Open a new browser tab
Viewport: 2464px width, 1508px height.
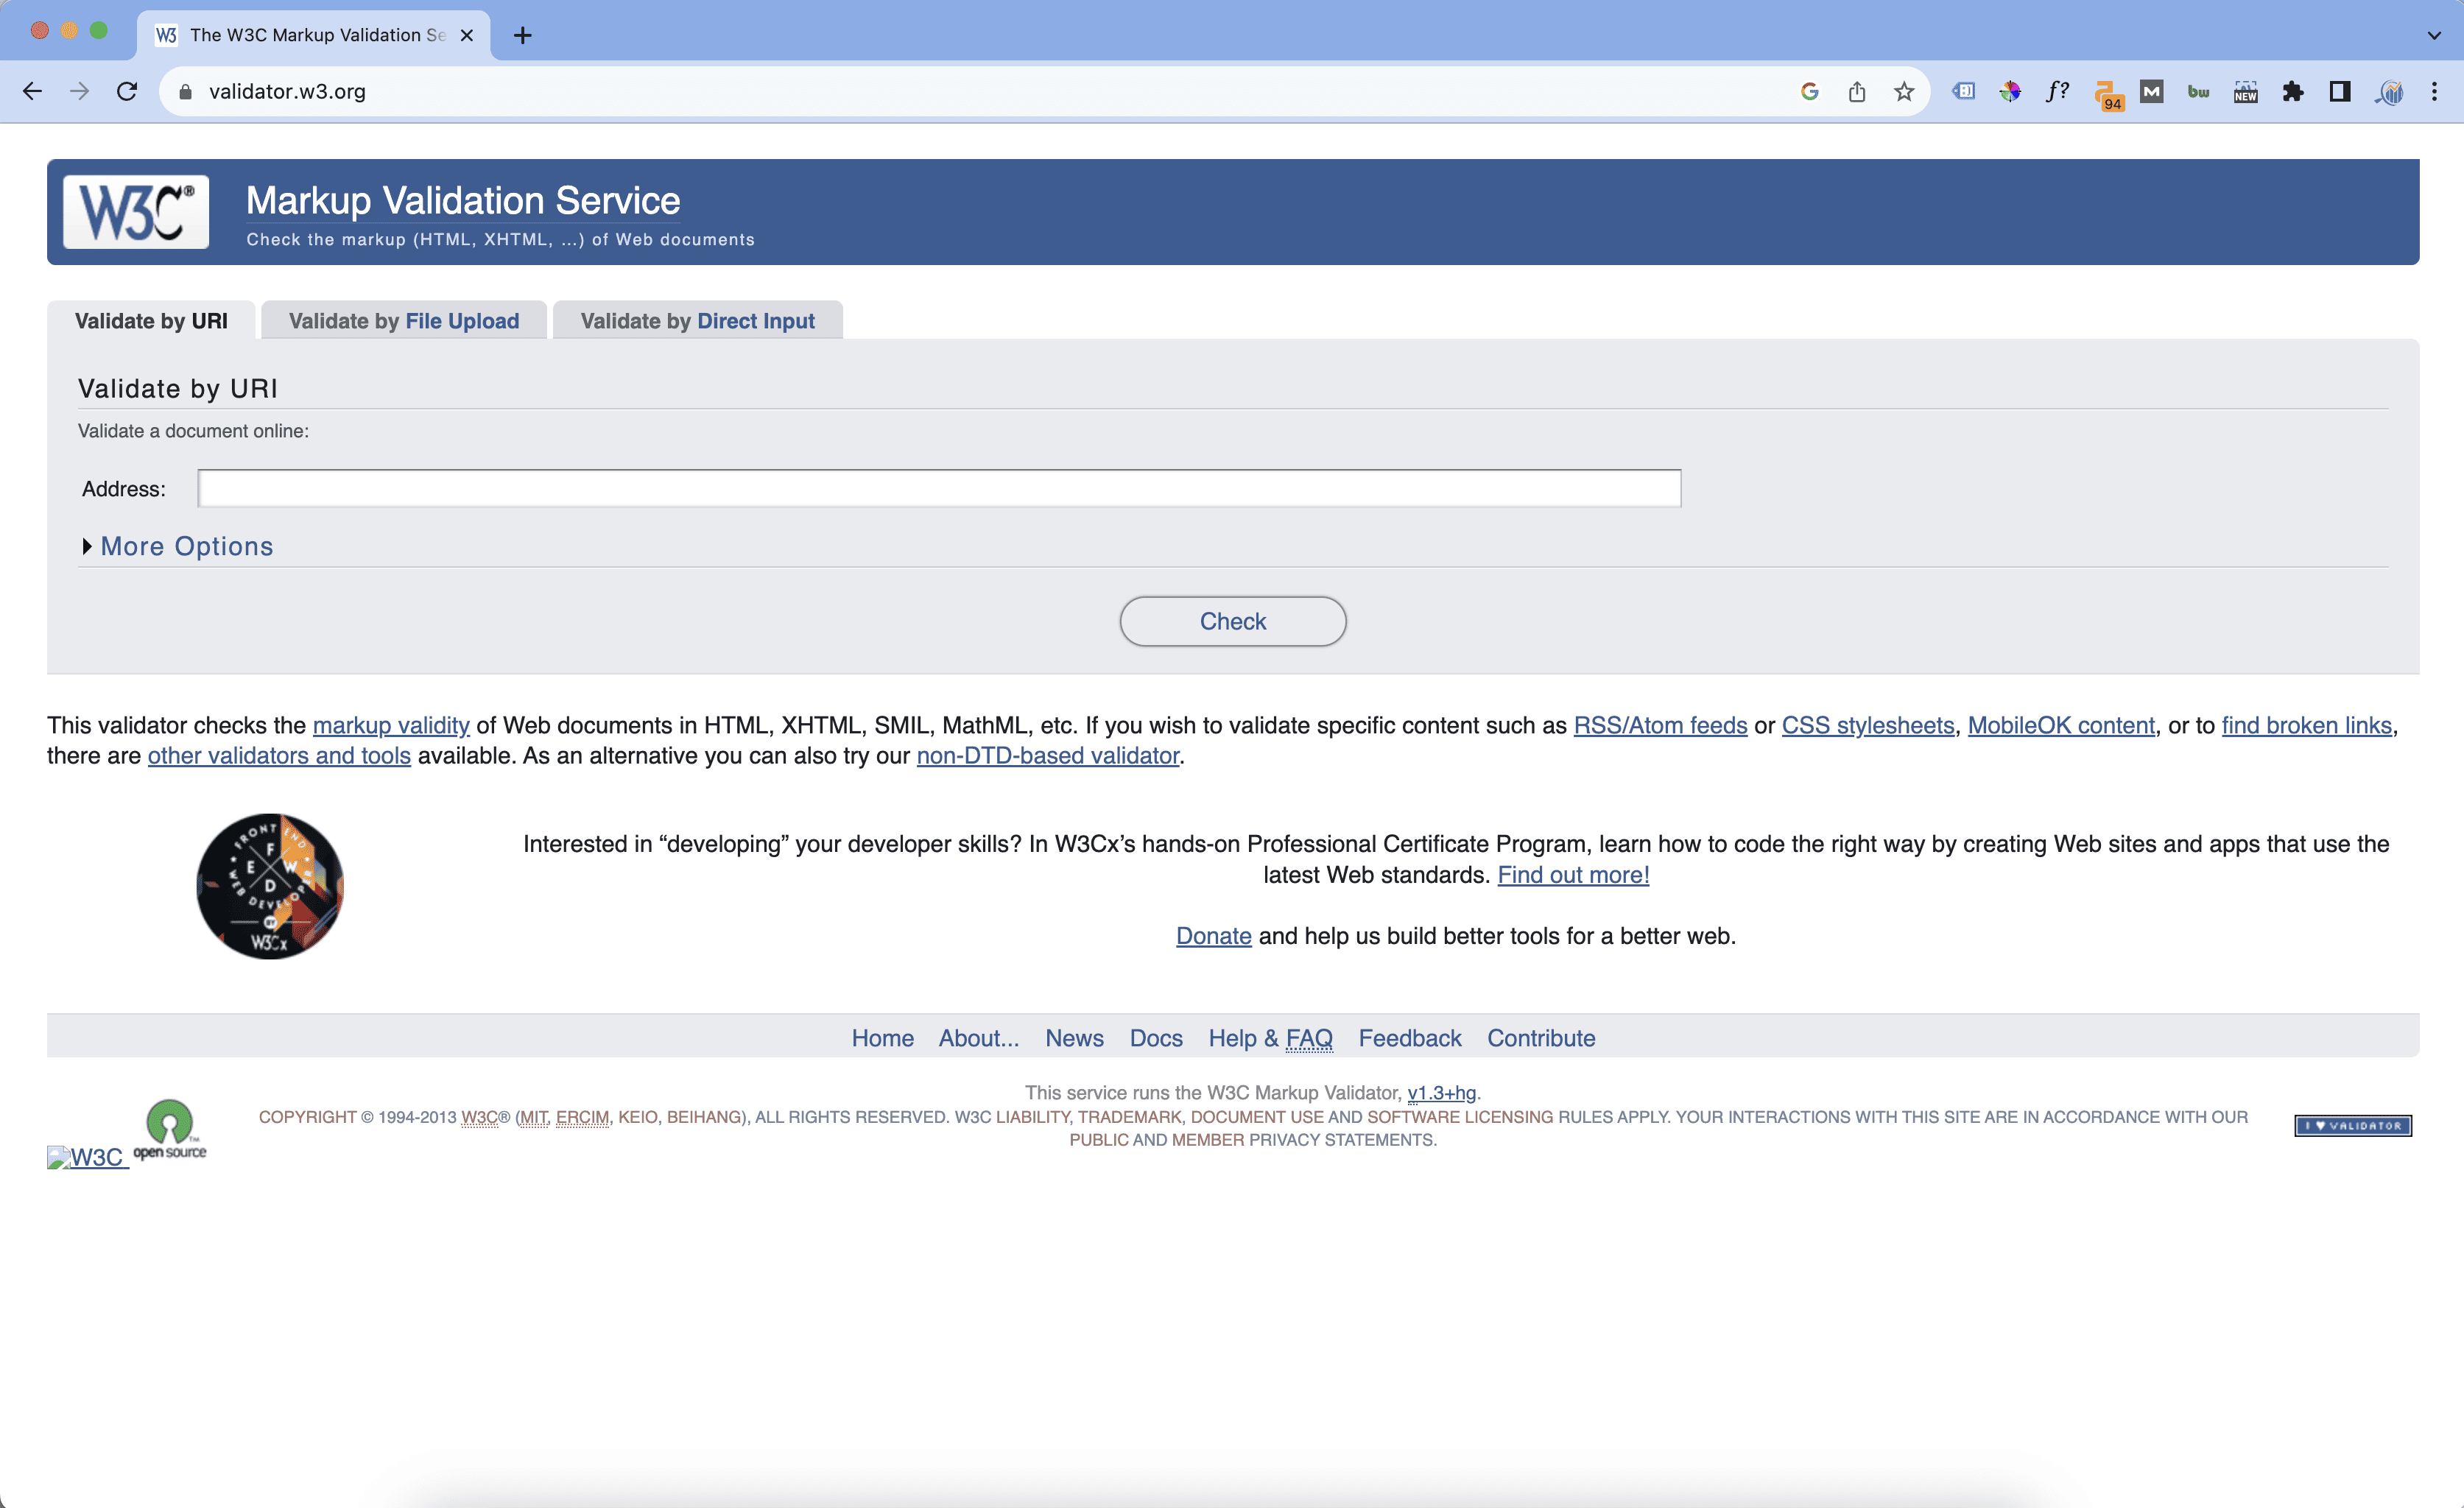[x=523, y=36]
